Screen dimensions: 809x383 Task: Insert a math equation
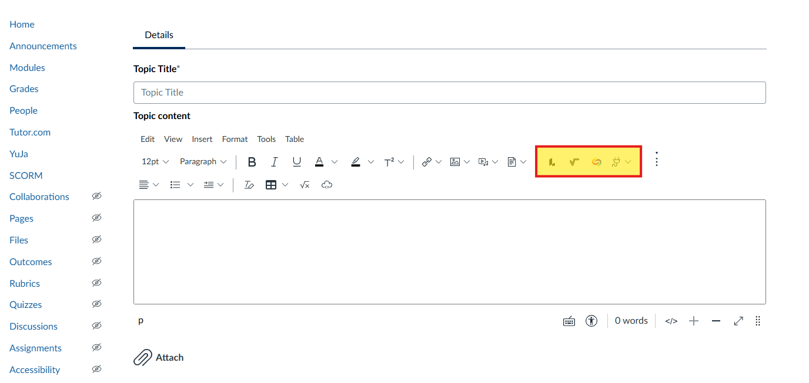click(305, 184)
